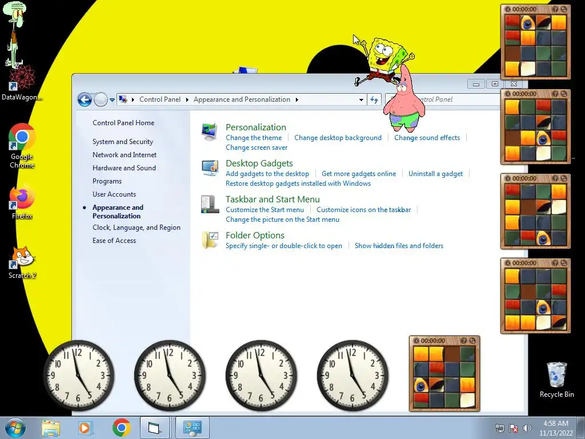
Task: Switch to the Control Panel taskbar button
Action: [192, 428]
